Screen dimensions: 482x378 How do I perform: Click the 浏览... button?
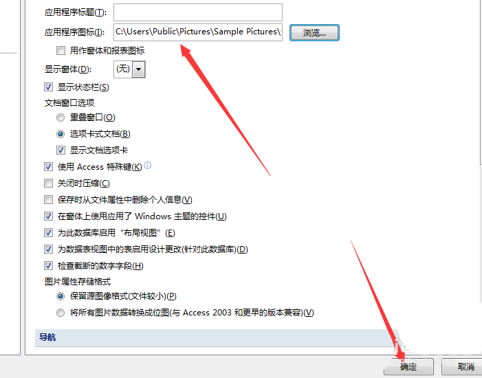coord(314,32)
